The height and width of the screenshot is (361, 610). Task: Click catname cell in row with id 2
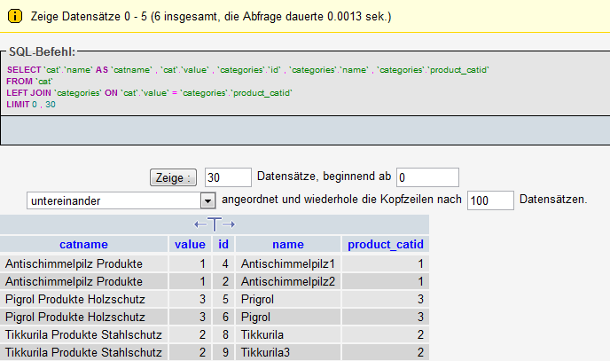tap(83, 281)
